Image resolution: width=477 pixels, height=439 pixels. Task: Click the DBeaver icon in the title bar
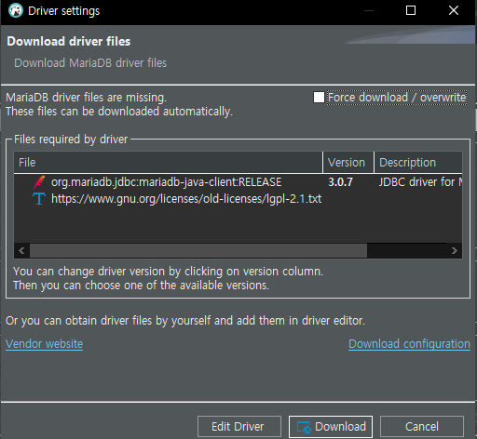pos(16,10)
